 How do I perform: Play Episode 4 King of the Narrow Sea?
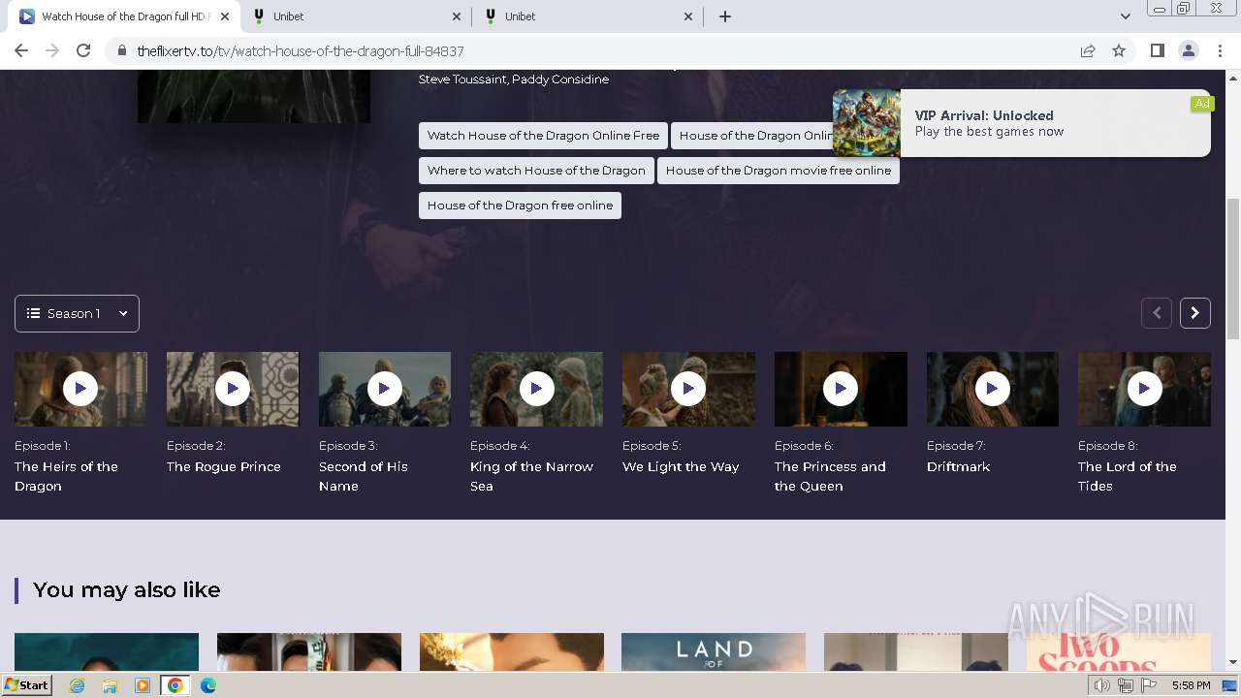tap(536, 389)
